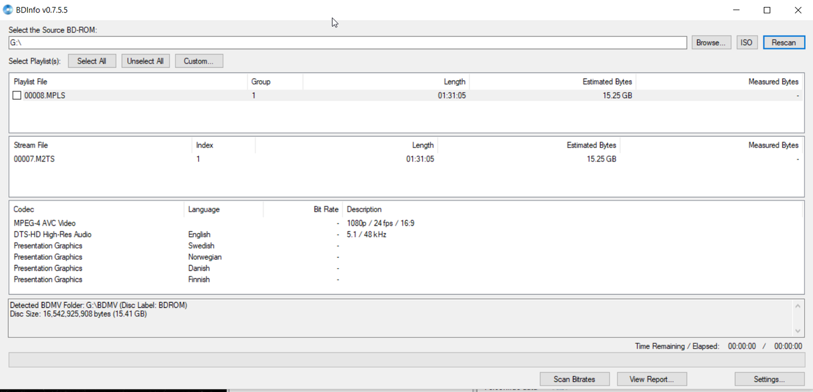Select the Finnish subtitle stream row
The height and width of the screenshot is (392, 813).
406,280
